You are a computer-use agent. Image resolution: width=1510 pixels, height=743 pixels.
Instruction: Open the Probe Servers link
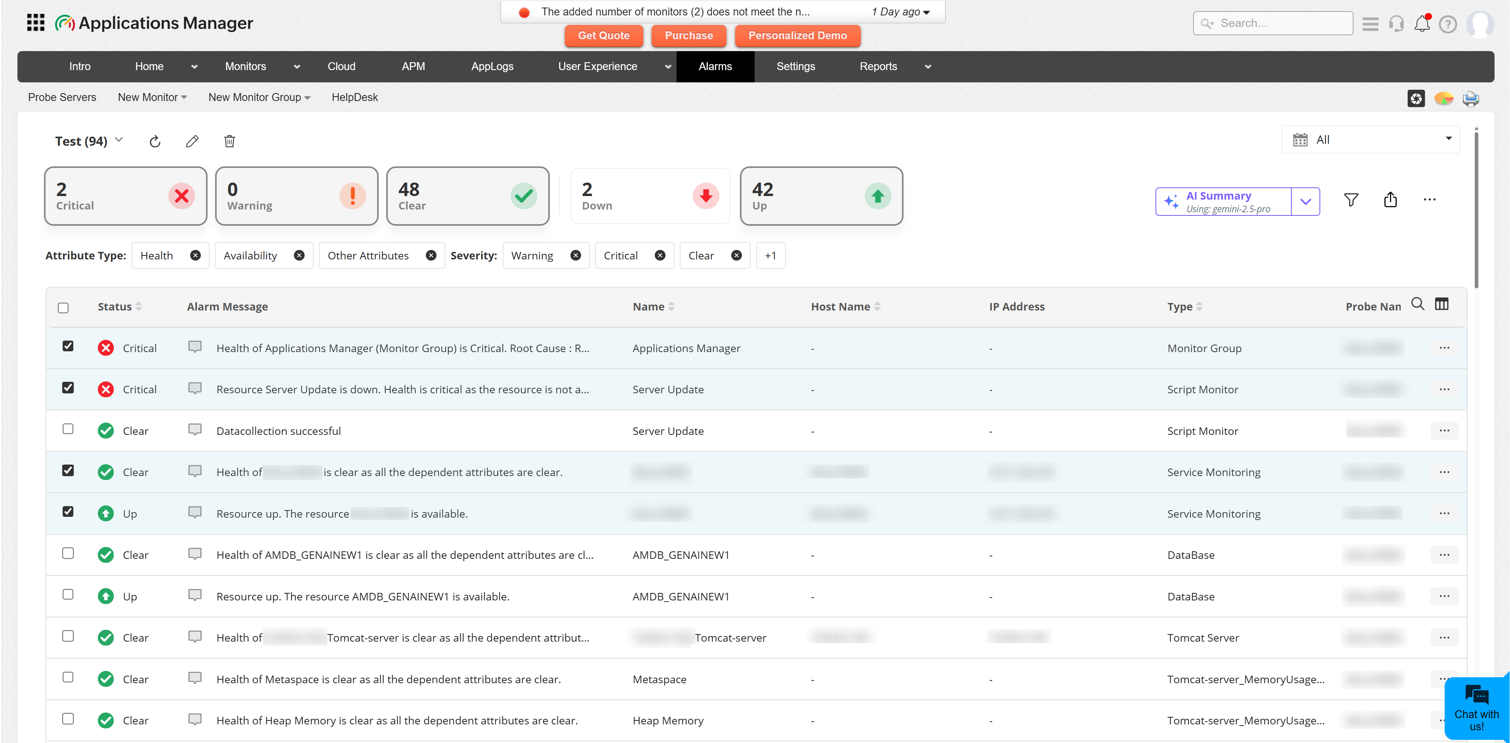click(x=62, y=97)
